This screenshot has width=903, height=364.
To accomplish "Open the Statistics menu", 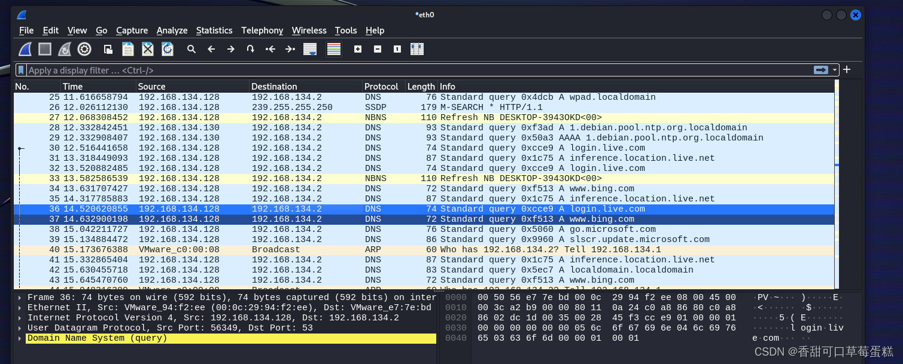I will click(x=214, y=30).
